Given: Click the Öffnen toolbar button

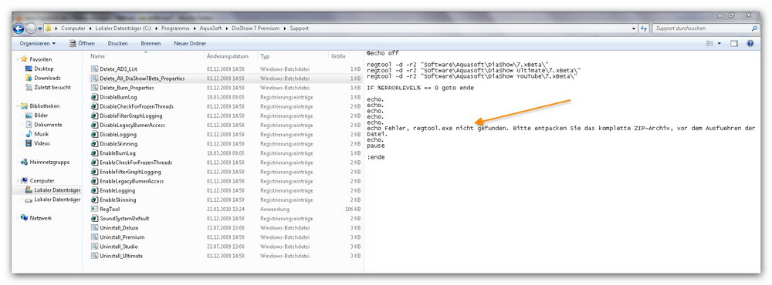Looking at the screenshot, I should point(83,43).
